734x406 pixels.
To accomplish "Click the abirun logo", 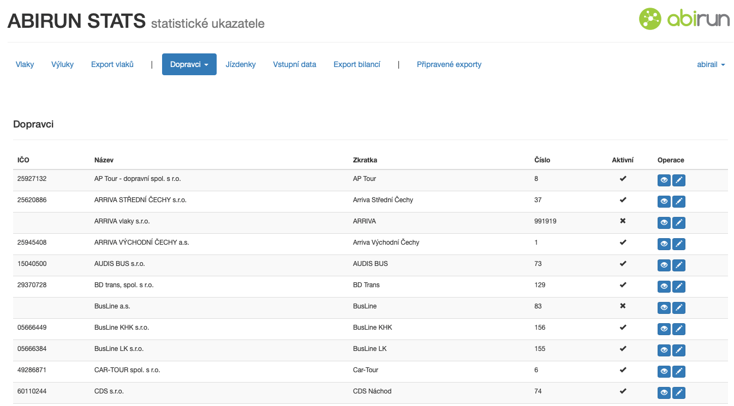I will [684, 19].
